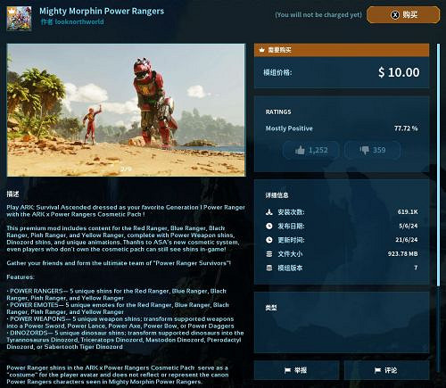Click the 1,252 upvote count button
The width and height of the screenshot is (446, 388).
pyautogui.click(x=311, y=150)
